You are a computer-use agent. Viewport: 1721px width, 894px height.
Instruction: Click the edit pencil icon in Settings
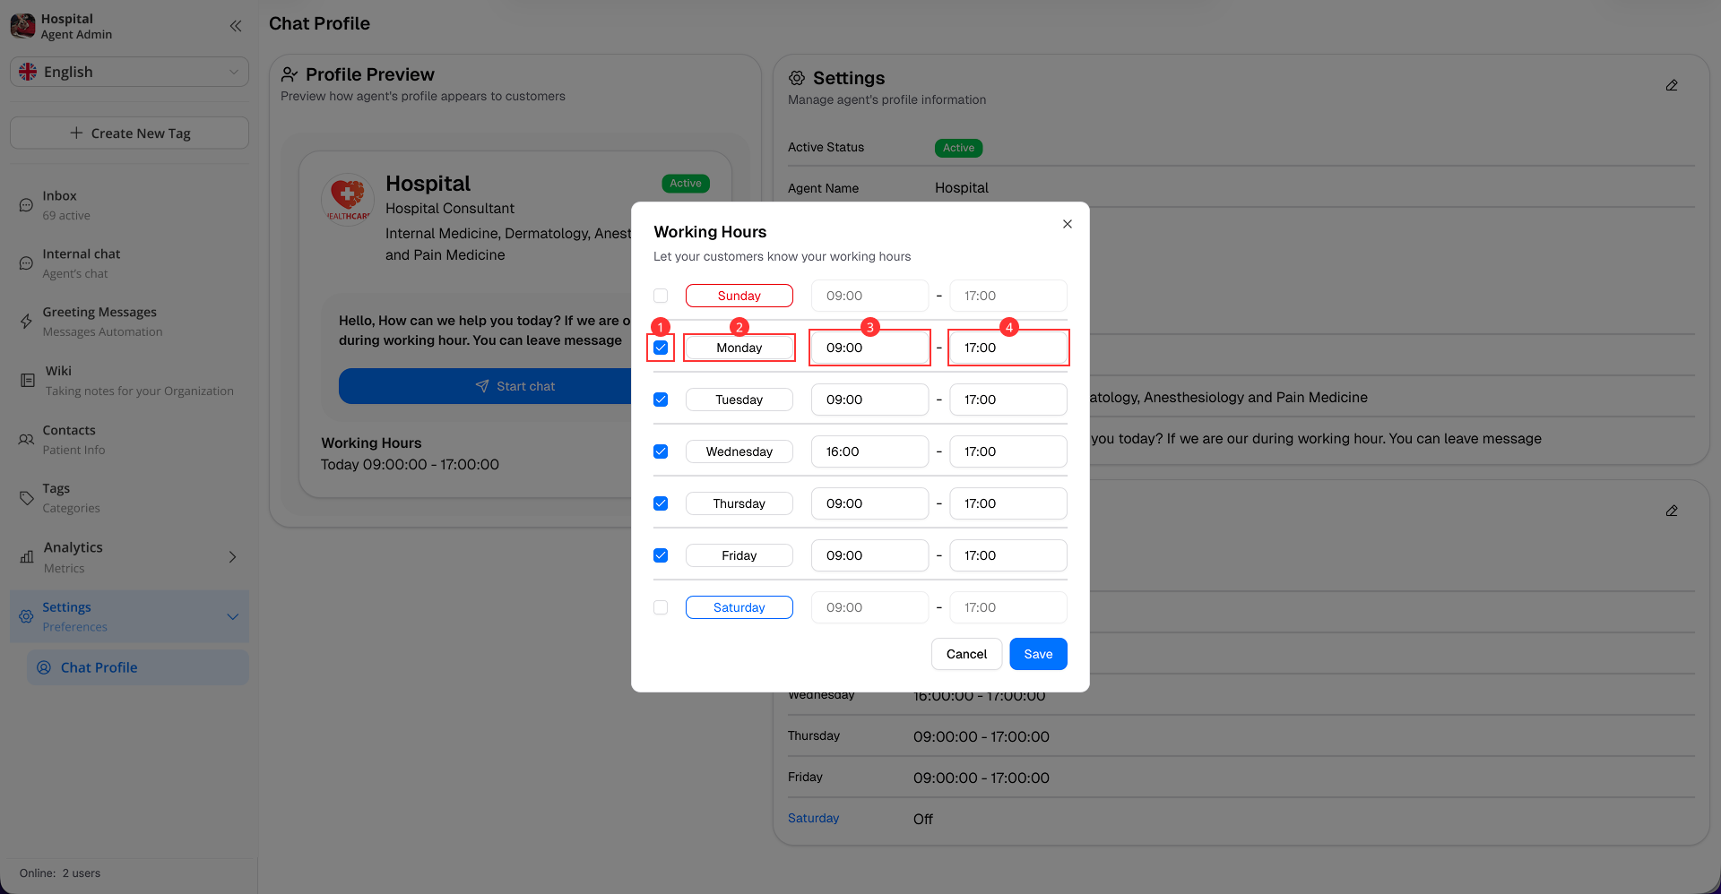(1671, 86)
